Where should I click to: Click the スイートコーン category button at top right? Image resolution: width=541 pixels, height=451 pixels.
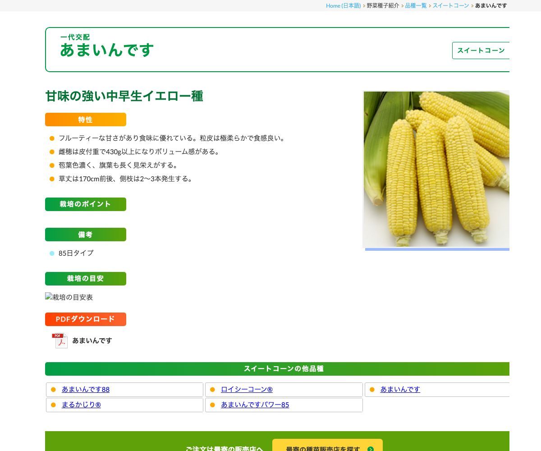coord(481,51)
